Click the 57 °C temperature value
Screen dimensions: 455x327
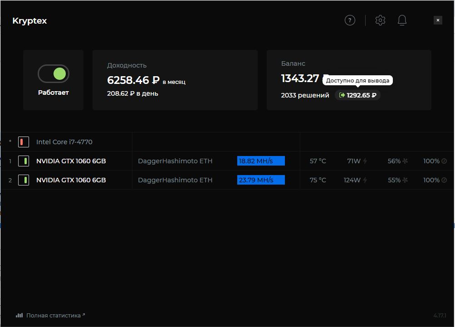(x=318, y=161)
